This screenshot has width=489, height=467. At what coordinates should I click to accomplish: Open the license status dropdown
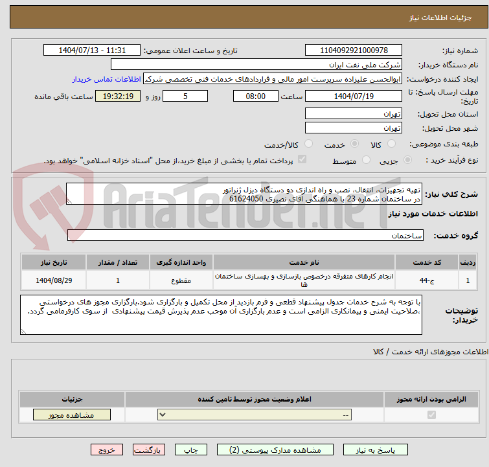pyautogui.click(x=255, y=415)
